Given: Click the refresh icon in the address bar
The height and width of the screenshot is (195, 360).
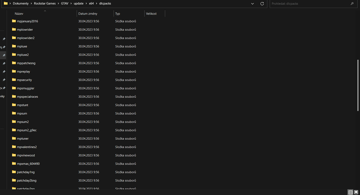Looking at the screenshot, I should [262, 4].
